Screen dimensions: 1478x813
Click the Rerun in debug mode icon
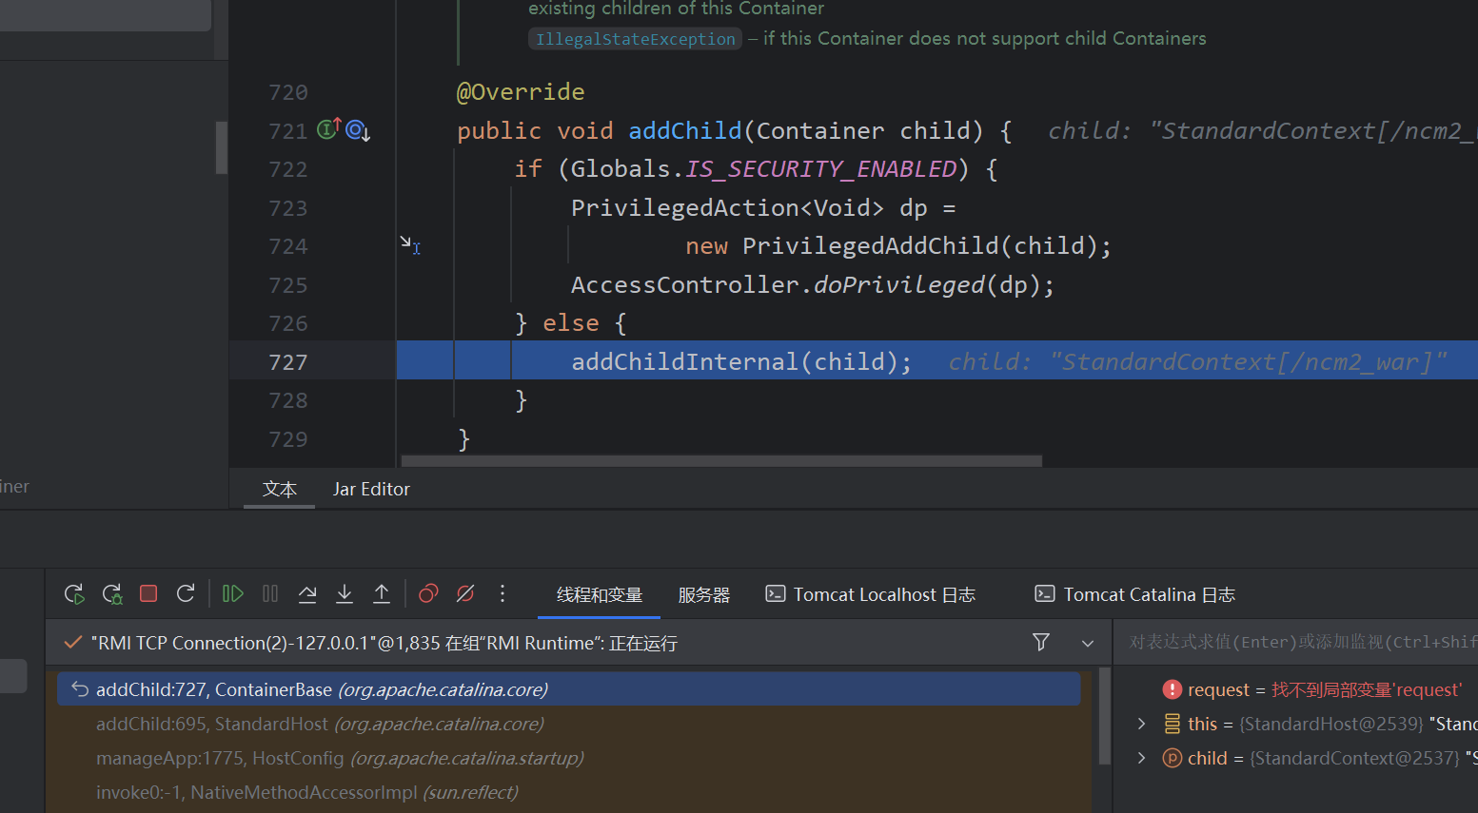point(112,594)
